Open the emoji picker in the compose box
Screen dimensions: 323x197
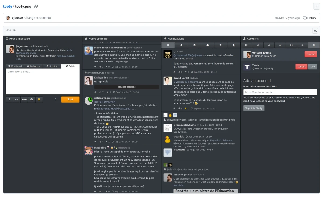[x=38, y=99]
